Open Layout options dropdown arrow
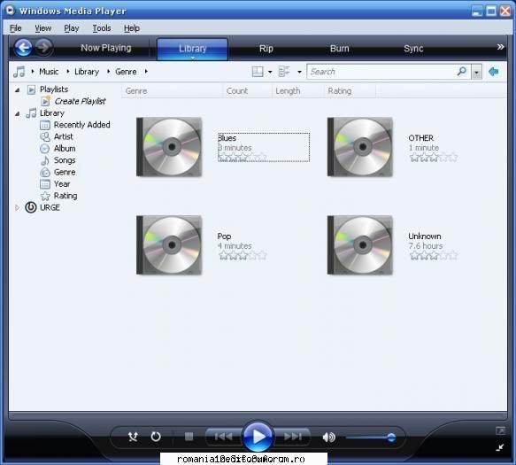The image size is (516, 465). click(x=270, y=72)
